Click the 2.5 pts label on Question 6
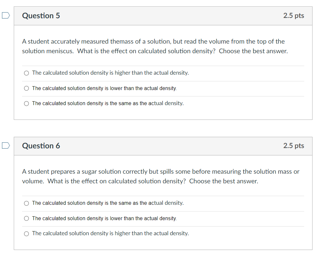 294,146
